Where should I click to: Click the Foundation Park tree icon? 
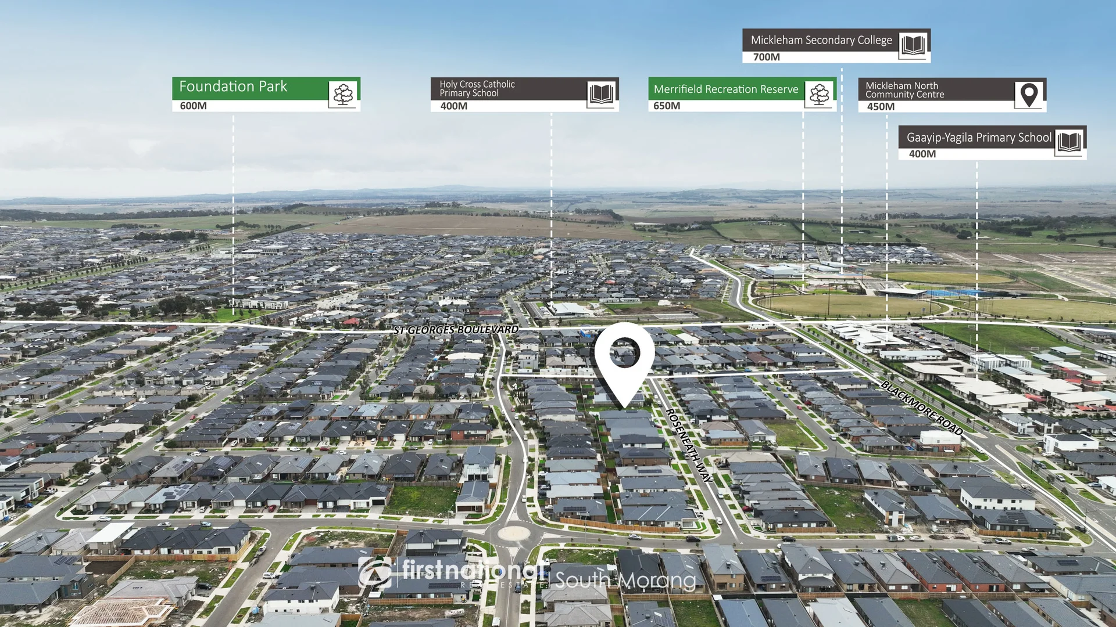(343, 94)
